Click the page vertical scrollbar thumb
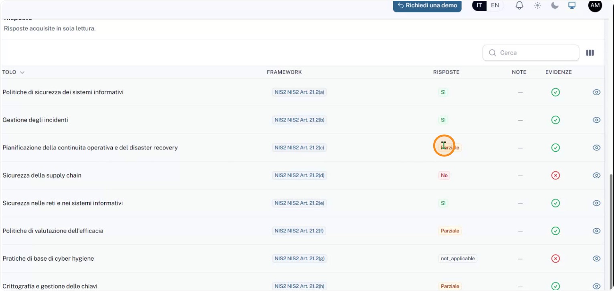 tap(611, 232)
